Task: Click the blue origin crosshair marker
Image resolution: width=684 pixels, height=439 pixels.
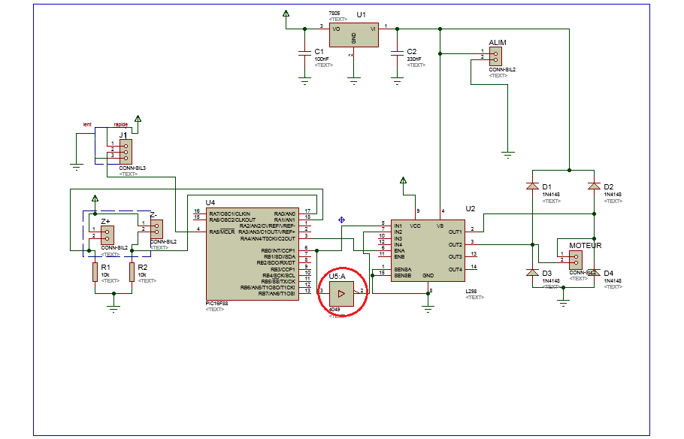Action: [341, 220]
